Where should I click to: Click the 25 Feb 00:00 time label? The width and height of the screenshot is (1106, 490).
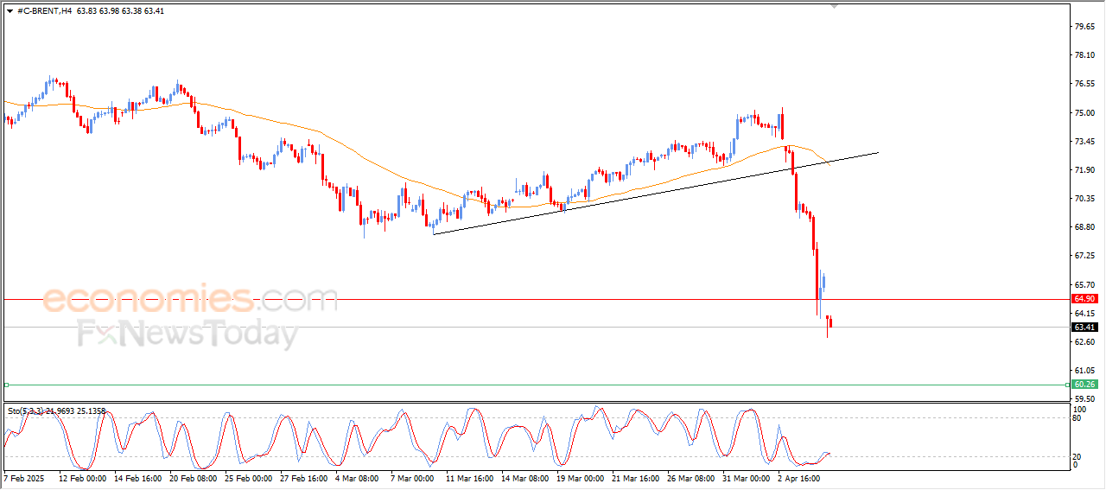pos(248,477)
